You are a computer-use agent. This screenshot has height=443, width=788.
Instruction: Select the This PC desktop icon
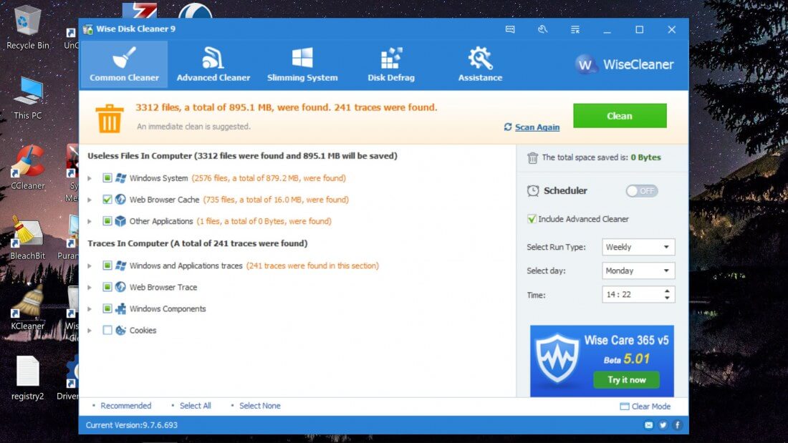pos(28,98)
